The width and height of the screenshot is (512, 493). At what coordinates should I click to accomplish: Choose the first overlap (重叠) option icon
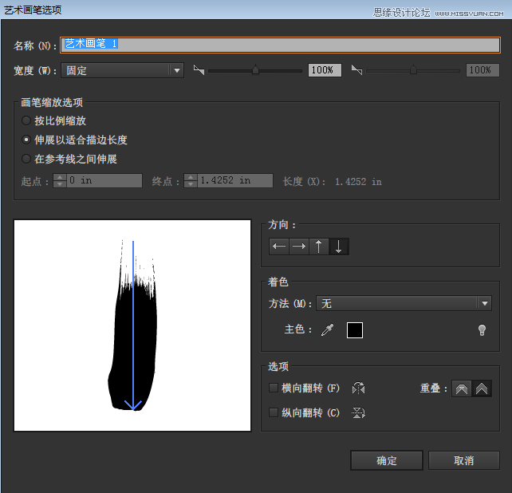pyautogui.click(x=462, y=388)
